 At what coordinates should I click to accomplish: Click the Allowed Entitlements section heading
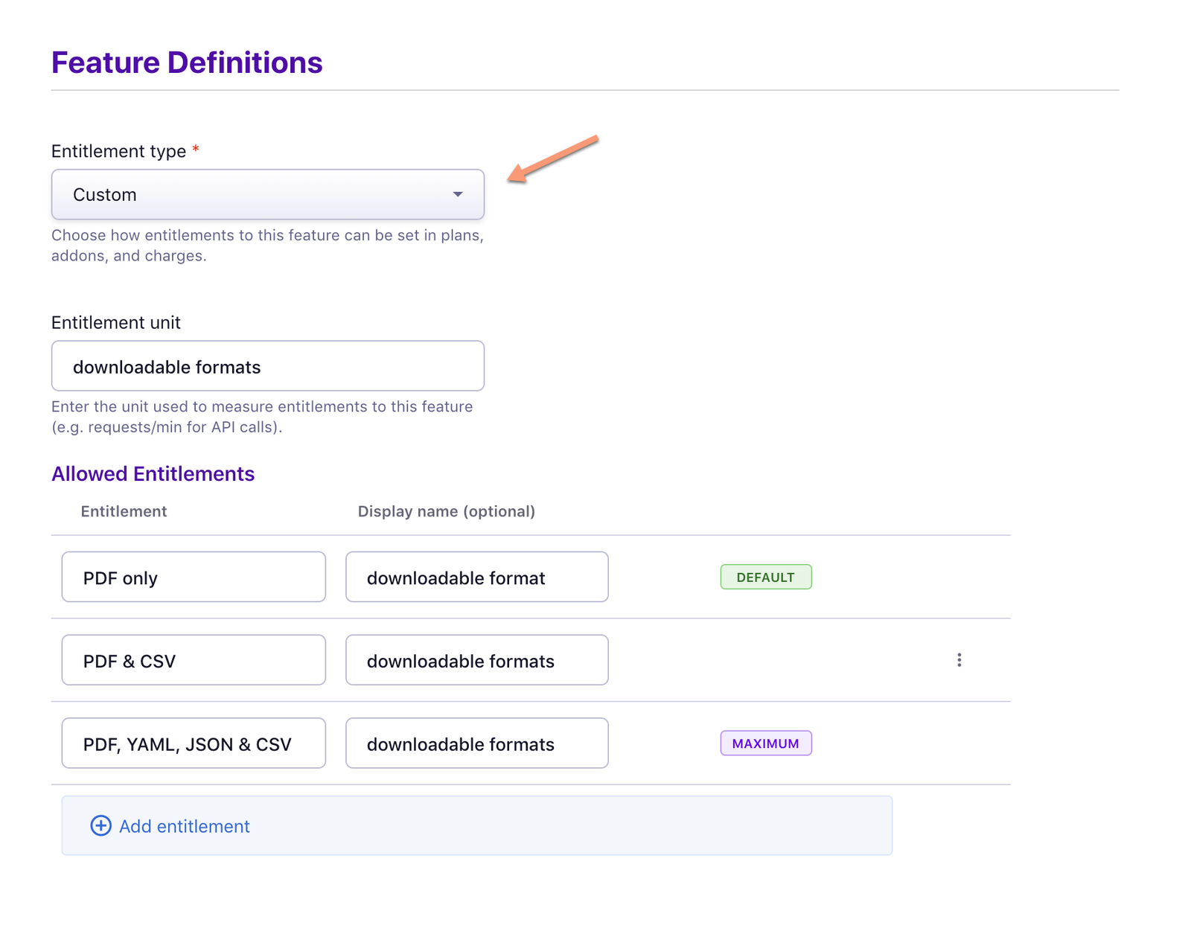pos(153,474)
